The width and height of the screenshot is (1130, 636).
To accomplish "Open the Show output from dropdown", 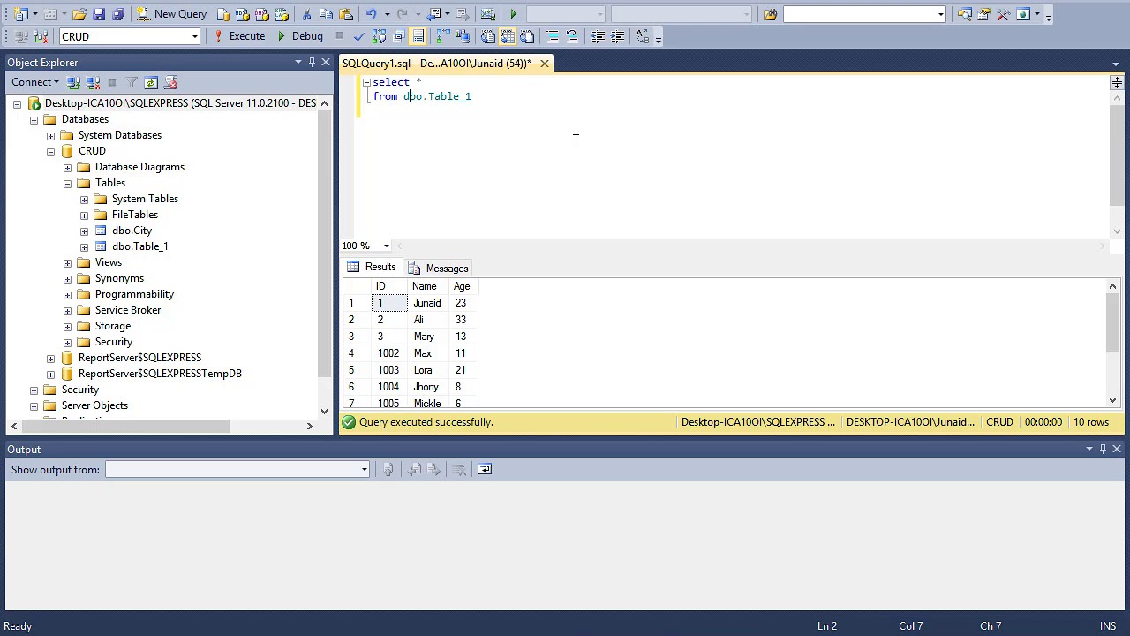I will click(x=364, y=469).
